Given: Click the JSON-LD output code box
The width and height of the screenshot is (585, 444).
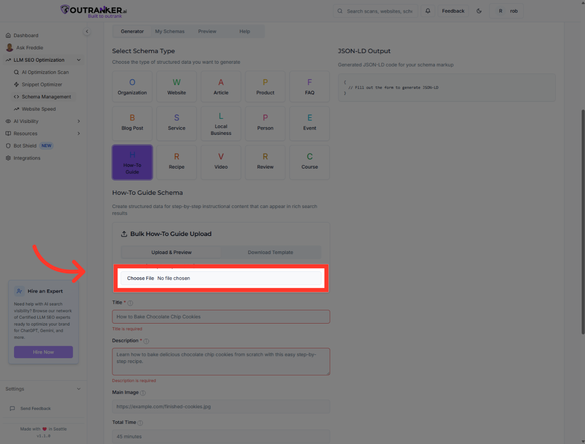Looking at the screenshot, I should point(447,88).
